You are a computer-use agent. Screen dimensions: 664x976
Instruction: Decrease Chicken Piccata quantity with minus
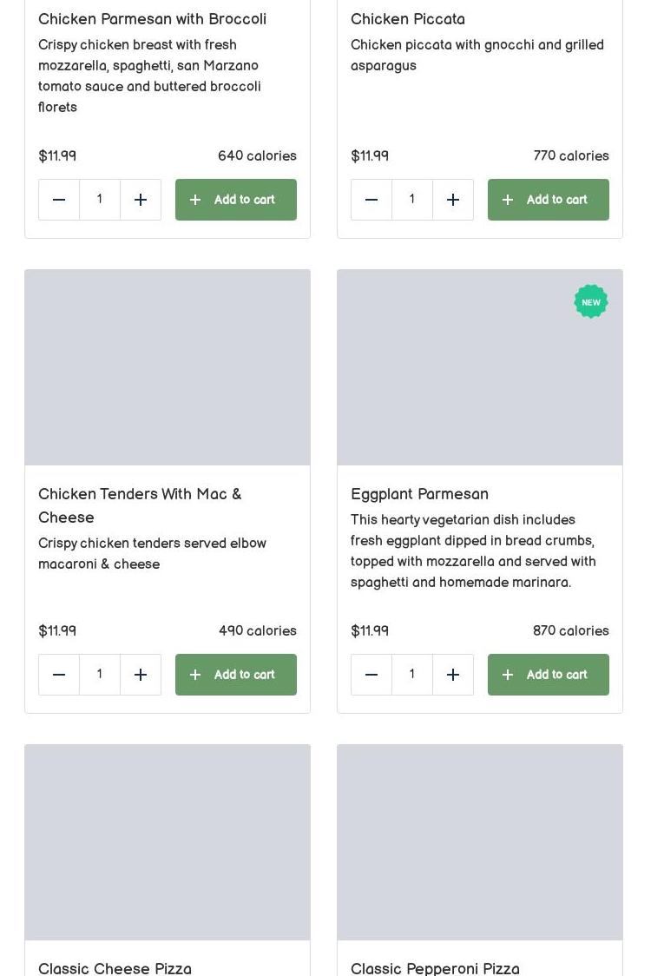[371, 200]
